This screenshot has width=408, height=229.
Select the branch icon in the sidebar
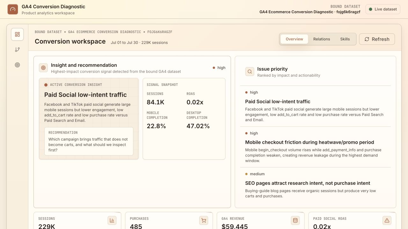point(18,50)
